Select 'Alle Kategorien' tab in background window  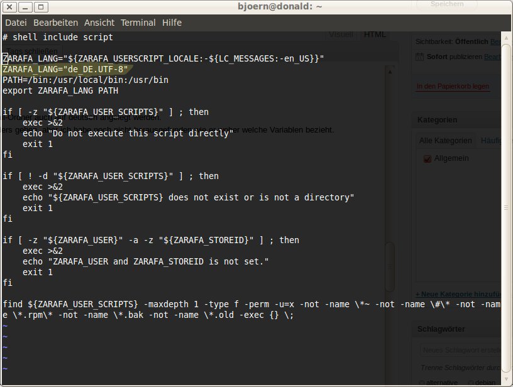tap(445, 141)
